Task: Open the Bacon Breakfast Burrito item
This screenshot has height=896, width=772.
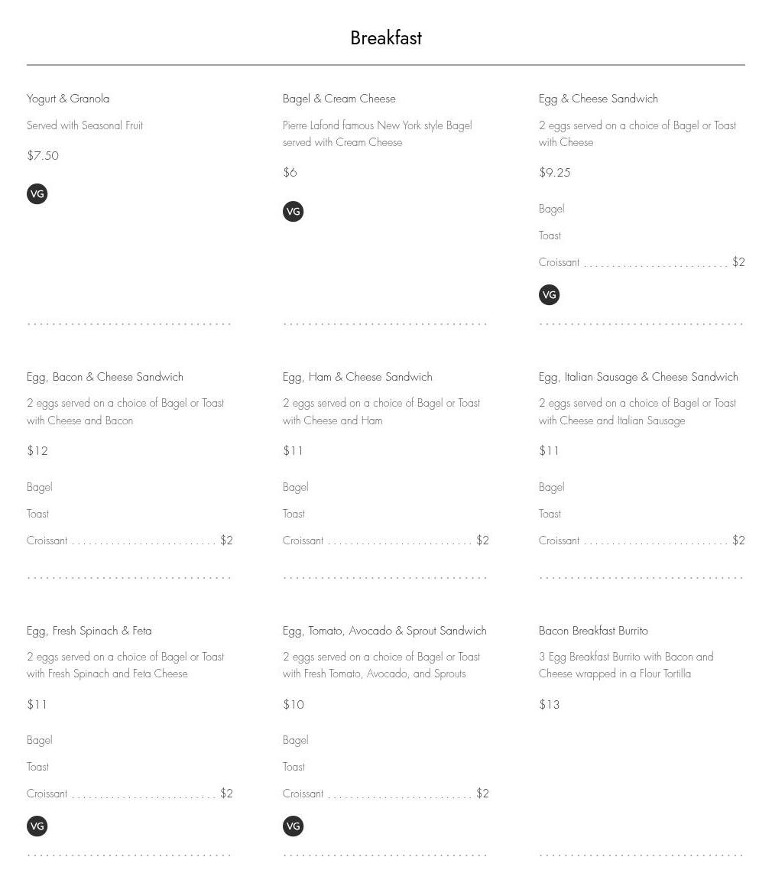Action: pos(593,631)
